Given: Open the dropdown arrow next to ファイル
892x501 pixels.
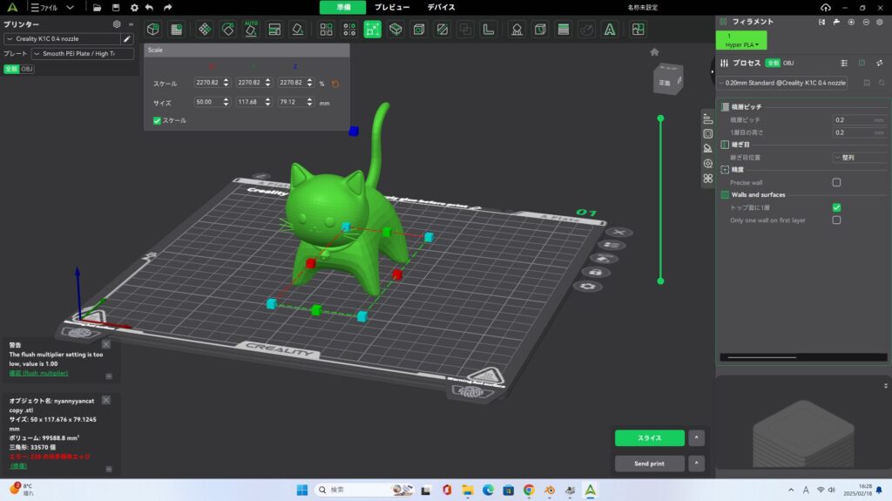Looking at the screenshot, I should tap(70, 7).
